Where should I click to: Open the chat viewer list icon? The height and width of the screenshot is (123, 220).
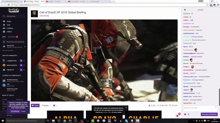188,114
